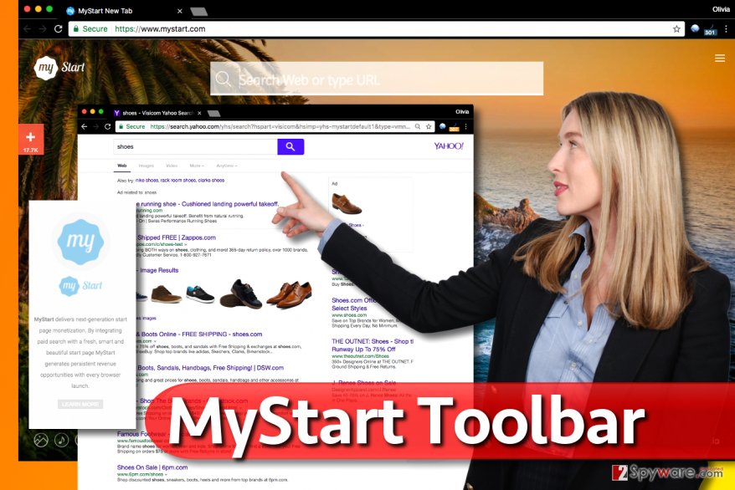Click forward arrow in MyStart browser window

click(x=43, y=29)
